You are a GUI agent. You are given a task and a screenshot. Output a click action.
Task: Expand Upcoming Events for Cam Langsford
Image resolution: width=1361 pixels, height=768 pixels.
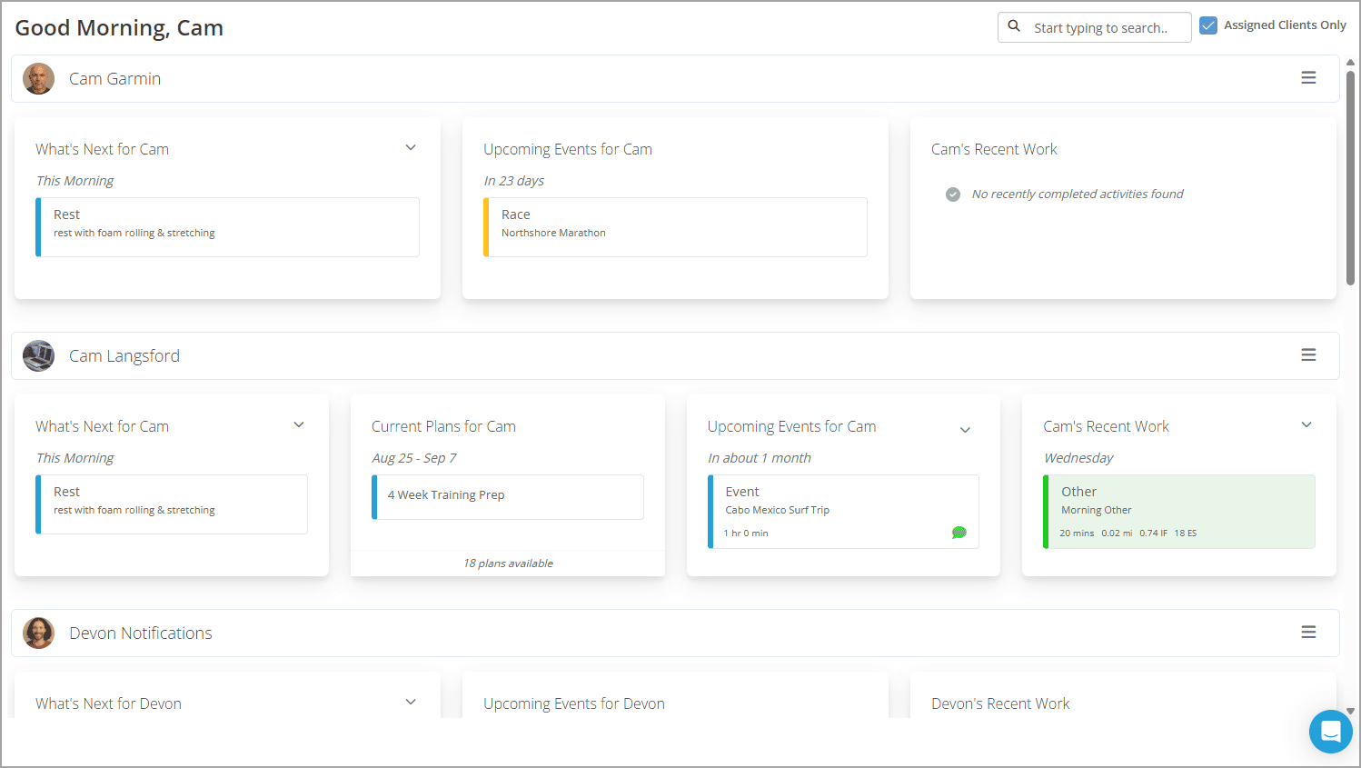click(965, 429)
